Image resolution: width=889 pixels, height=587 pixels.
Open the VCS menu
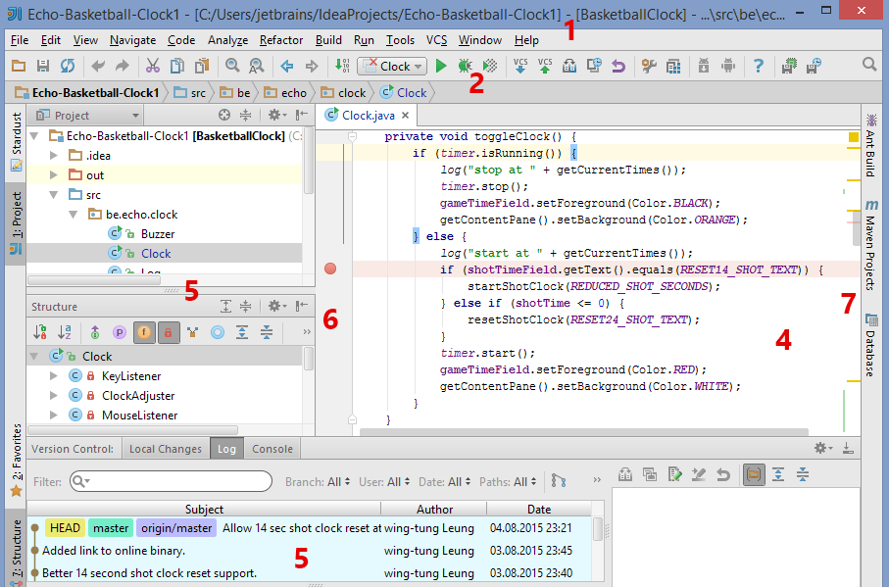pyautogui.click(x=436, y=40)
